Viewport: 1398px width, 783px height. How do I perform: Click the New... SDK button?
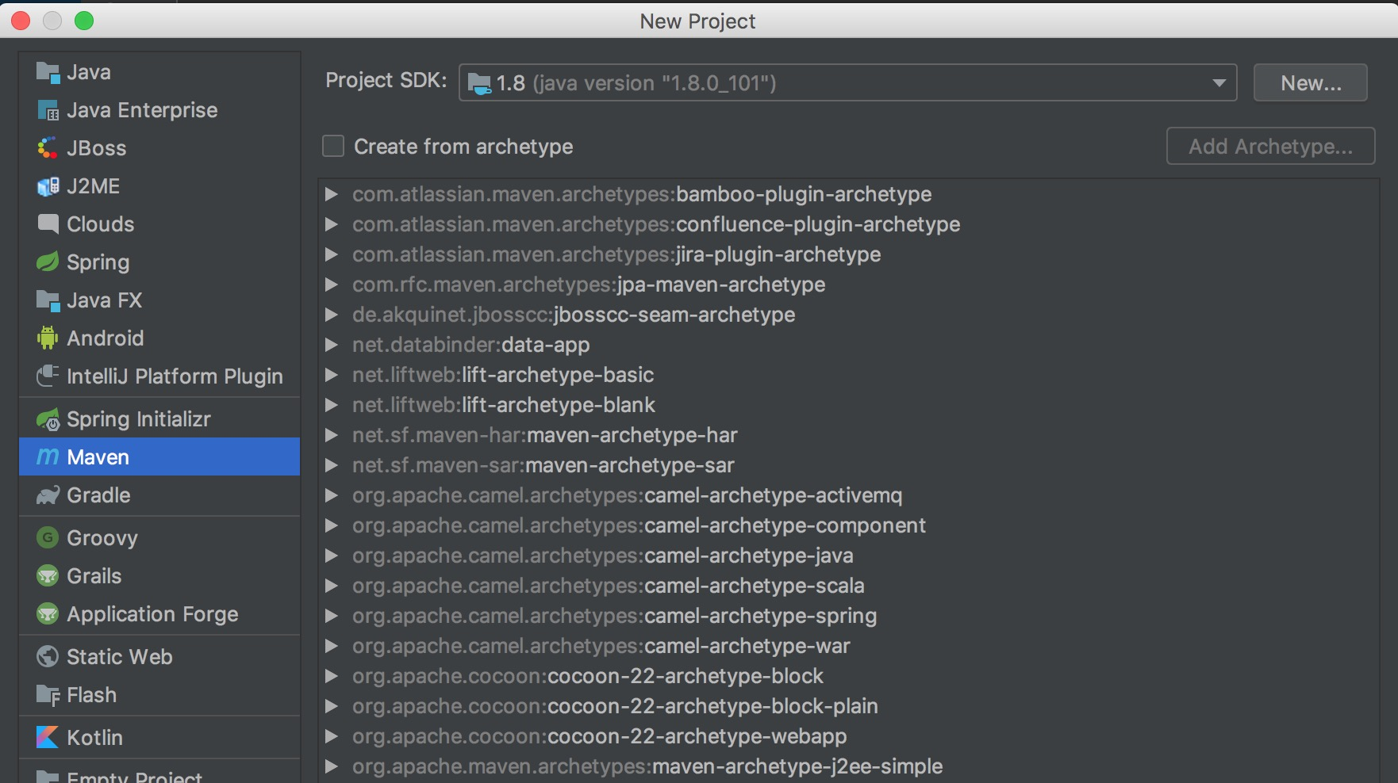coord(1310,83)
